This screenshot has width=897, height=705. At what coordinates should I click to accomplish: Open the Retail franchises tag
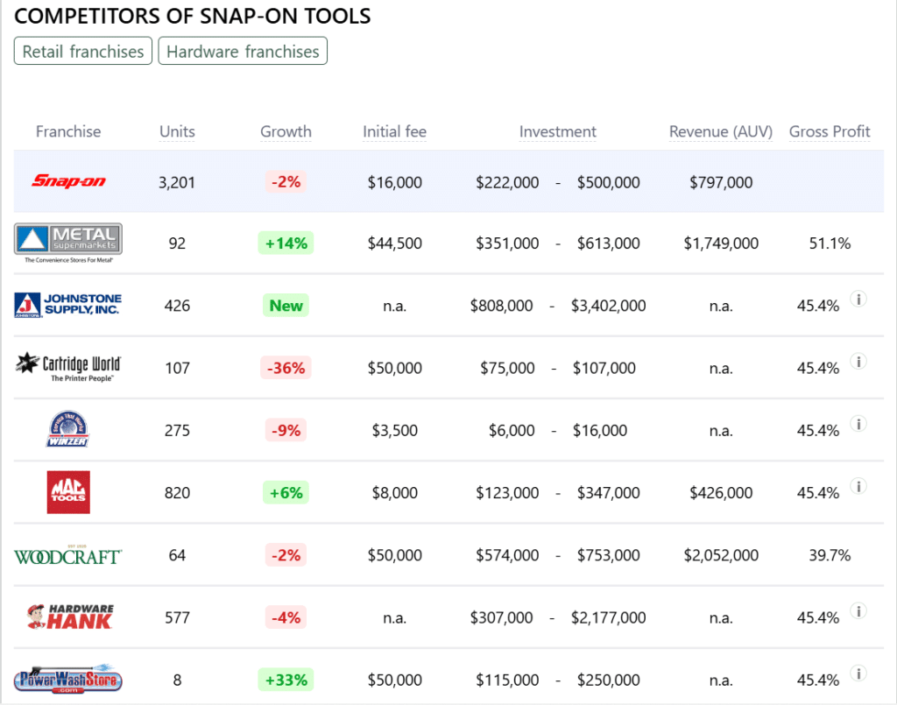(x=83, y=52)
